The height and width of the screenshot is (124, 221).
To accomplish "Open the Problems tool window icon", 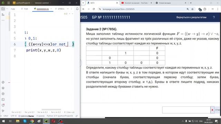I will click(x=3, y=105).
